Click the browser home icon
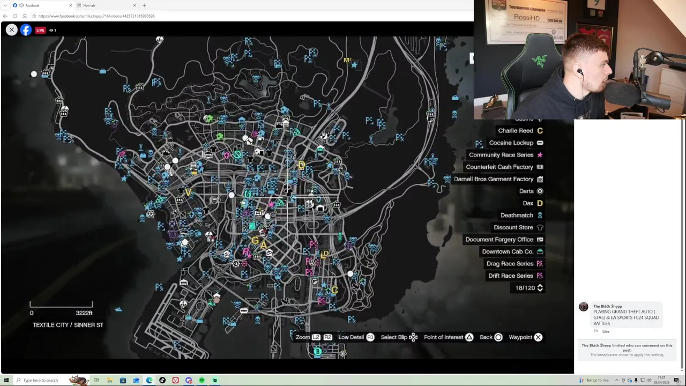 click(x=24, y=16)
